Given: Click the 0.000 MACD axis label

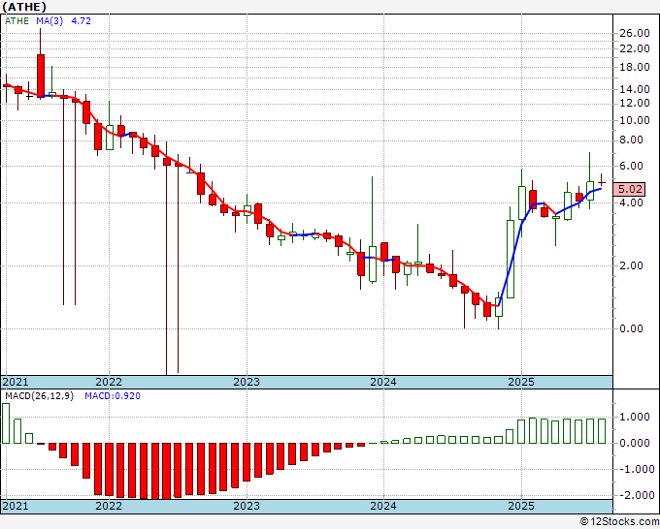Looking at the screenshot, I should (635, 443).
